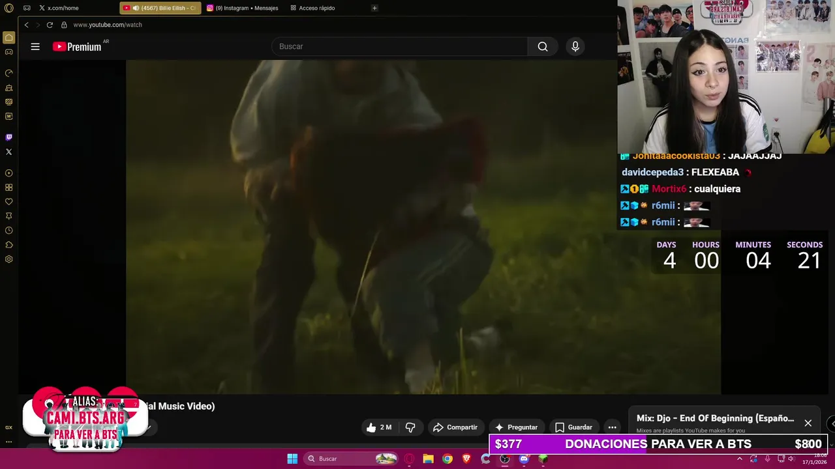This screenshot has width=835, height=469.
Task: Open Discord from the taskbar
Action: [524, 459]
